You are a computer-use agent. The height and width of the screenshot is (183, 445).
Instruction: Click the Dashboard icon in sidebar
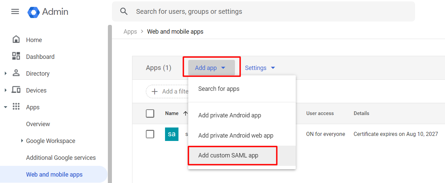pyautogui.click(x=16, y=56)
